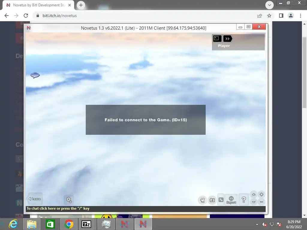
Task: Open Action Center flag icon
Action: tap(279, 224)
